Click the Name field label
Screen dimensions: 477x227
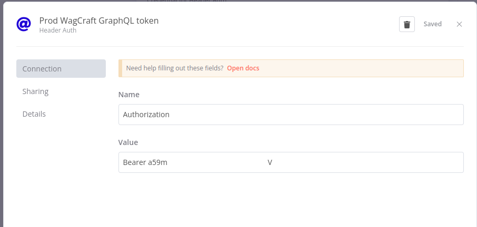(128, 95)
